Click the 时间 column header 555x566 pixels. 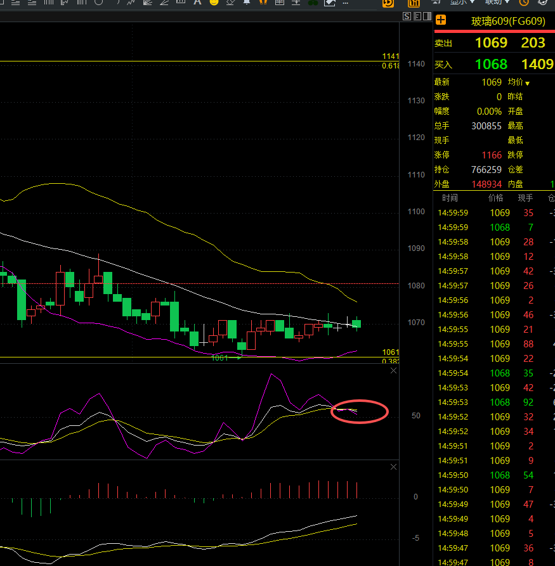click(450, 198)
